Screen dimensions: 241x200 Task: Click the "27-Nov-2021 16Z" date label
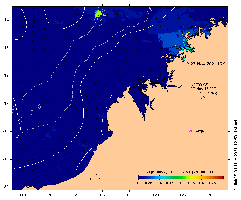[207, 64]
